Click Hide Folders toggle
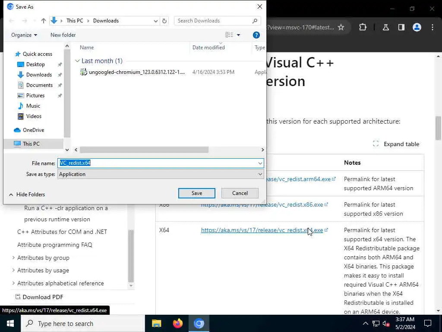The width and height of the screenshot is (442, 332). [27, 195]
